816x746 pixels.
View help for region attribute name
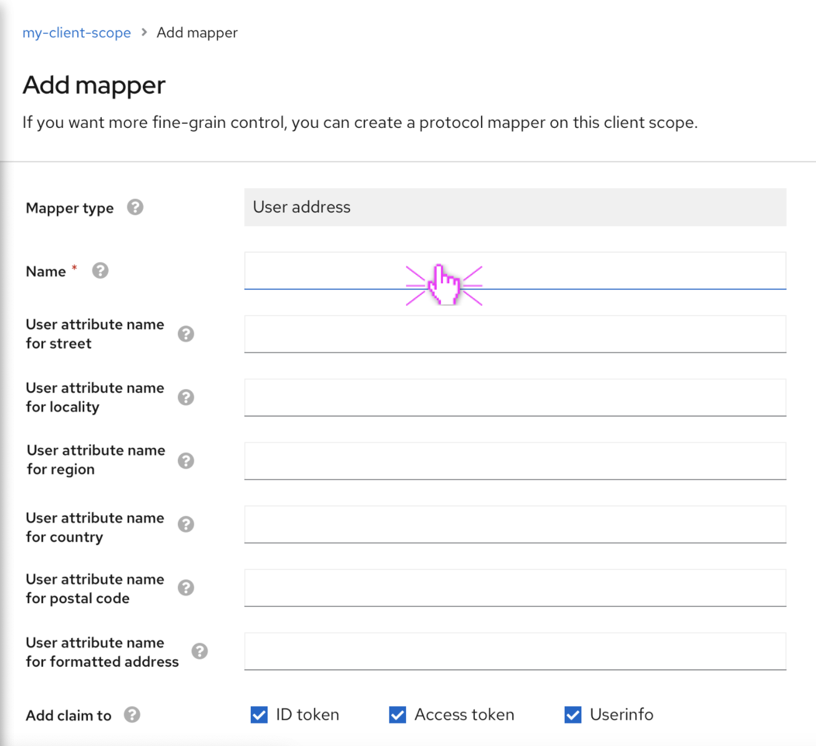point(186,461)
